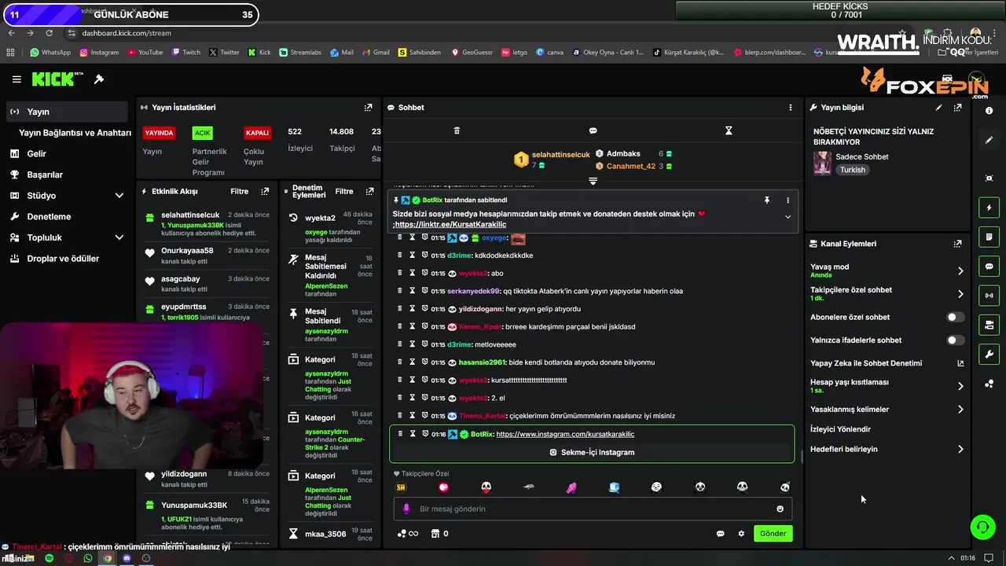1006x566 pixels.
Task: Open Filtre in the Denetim Eylemleri panel
Action: [344, 191]
